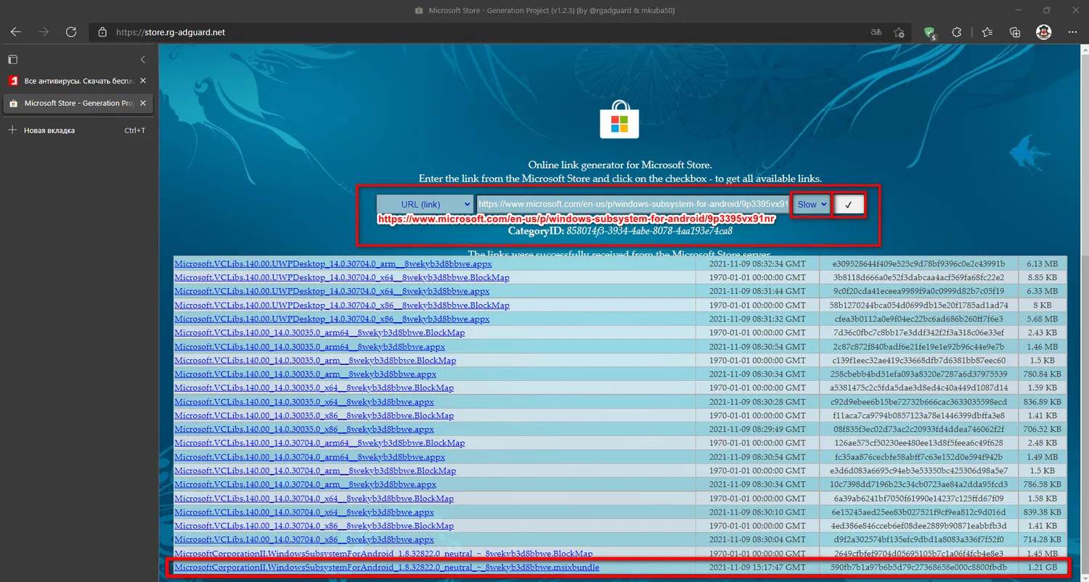Click the '6.13 MB' size cell
Image resolution: width=1089 pixels, height=582 pixels.
pos(1043,263)
